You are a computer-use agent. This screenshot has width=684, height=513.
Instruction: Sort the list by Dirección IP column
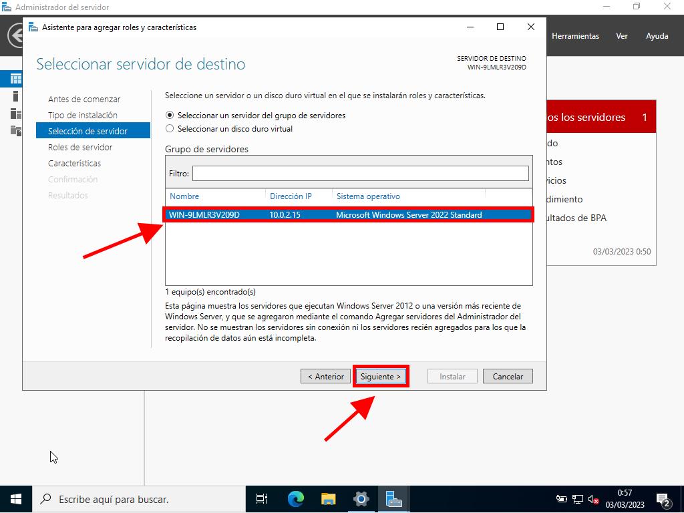coord(291,196)
